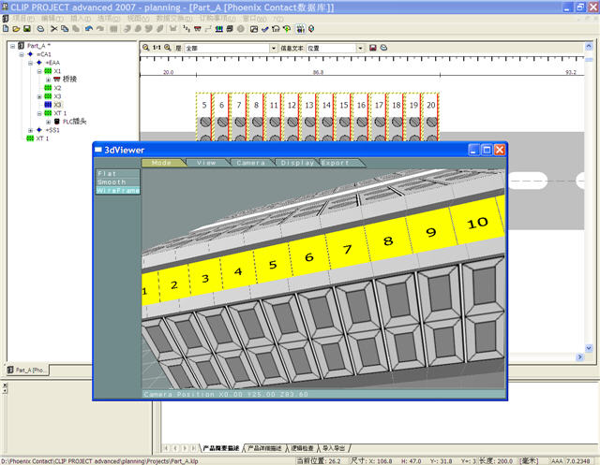Open the info text (信息文本) dropdown
This screenshot has width=600, height=465.
pyautogui.click(x=360, y=48)
